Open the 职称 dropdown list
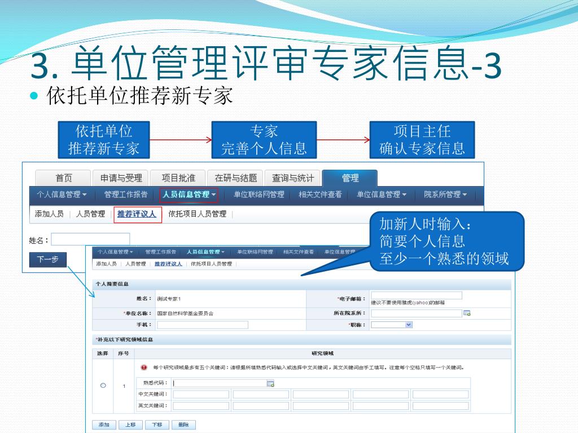Image resolution: width=578 pixels, height=433 pixels. 392,325
